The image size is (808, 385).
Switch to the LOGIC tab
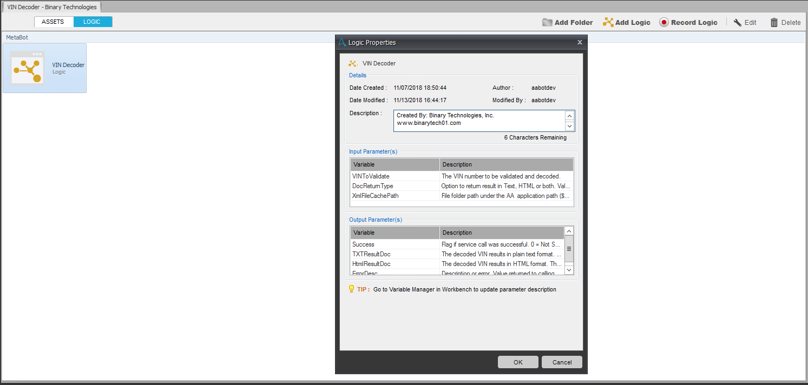pos(92,22)
